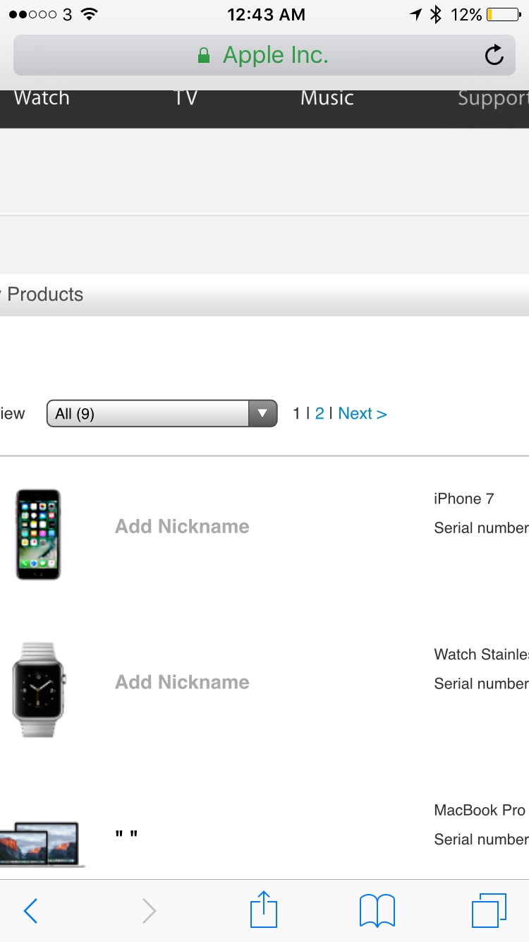
Task: Tap the Safari back arrow
Action: (x=30, y=911)
